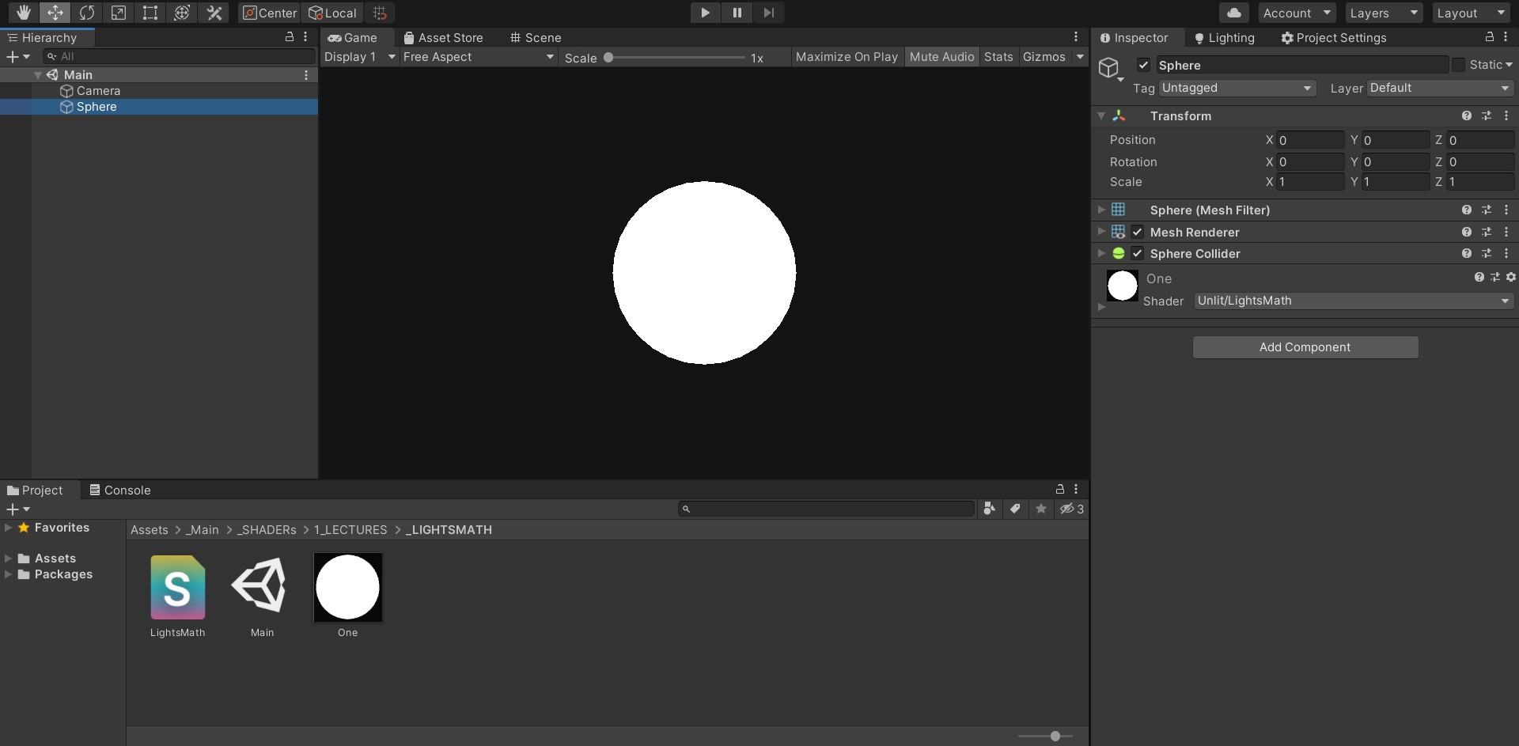Select the Game tab
Image resolution: width=1519 pixels, height=746 pixels.
pyautogui.click(x=352, y=37)
